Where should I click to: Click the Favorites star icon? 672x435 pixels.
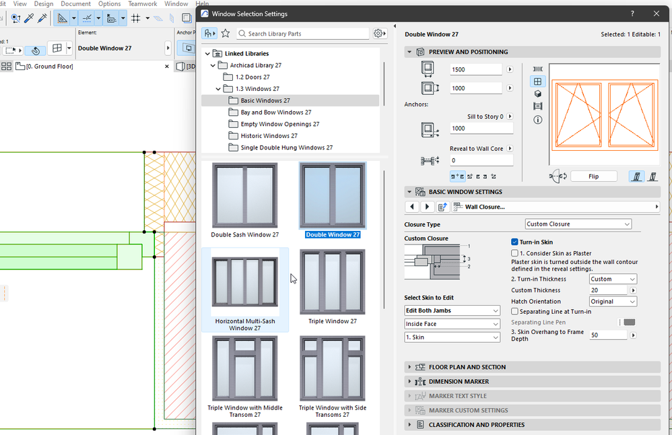pos(226,34)
